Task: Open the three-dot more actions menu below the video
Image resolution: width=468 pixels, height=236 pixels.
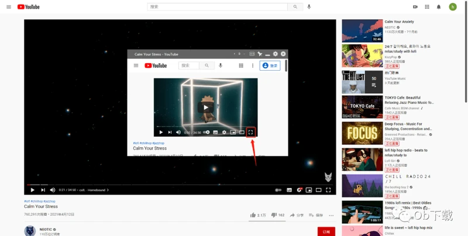Action: [x=331, y=216]
